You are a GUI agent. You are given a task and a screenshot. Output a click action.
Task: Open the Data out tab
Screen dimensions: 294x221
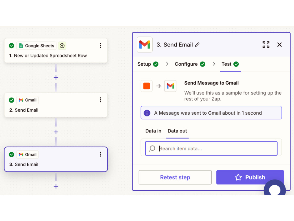tap(177, 131)
